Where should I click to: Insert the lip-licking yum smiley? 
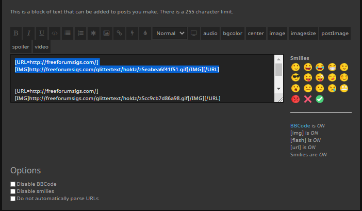332,77
